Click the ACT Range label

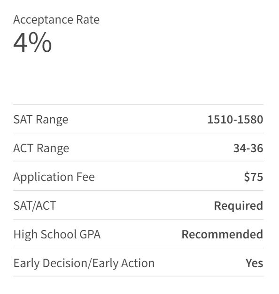click(41, 148)
